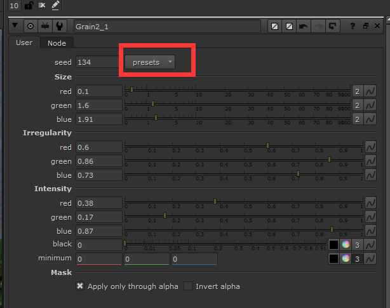Viewport: 390px width, 308px height.
Task: Click the Intensity blue value field
Action: coord(98,231)
